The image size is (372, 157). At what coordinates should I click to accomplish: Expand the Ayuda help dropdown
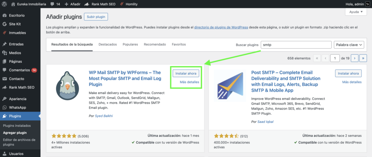click(x=356, y=12)
